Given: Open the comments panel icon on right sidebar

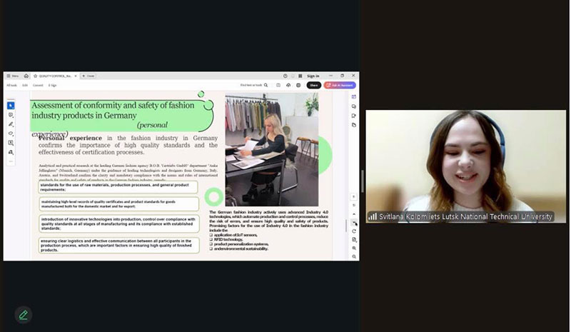Looking at the screenshot, I should [x=354, y=106].
